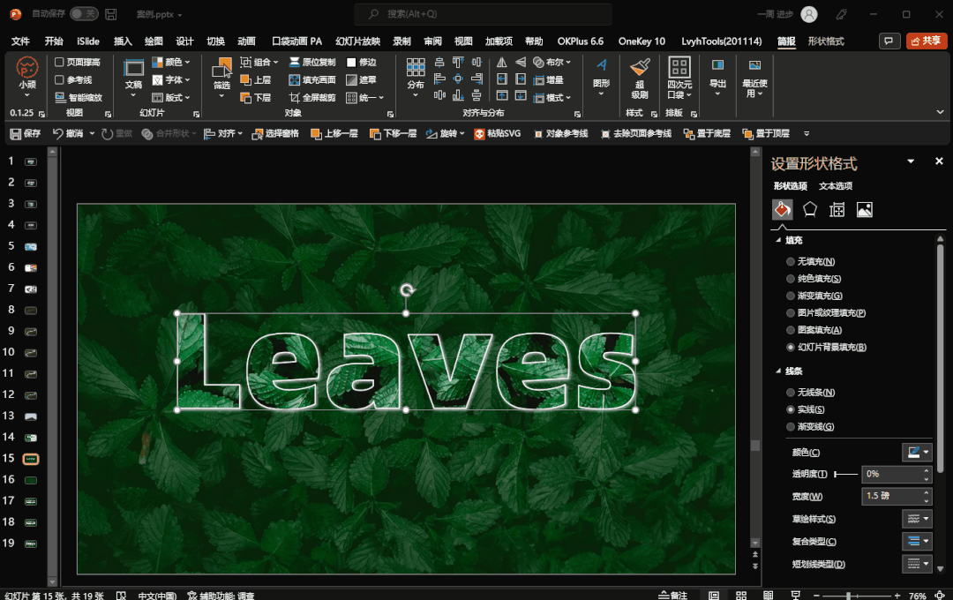The image size is (953, 600).
Task: Switch to the iSlide tab
Action: pyautogui.click(x=88, y=41)
